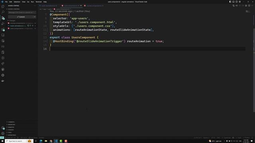255x143 pixels.
Task: Select the Source Control activity bar icon
Action: point(3,18)
